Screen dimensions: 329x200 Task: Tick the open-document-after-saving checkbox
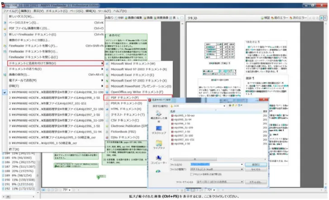(191, 174)
